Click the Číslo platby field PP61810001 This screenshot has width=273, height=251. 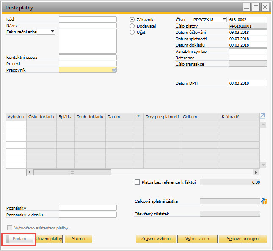pos(248,26)
